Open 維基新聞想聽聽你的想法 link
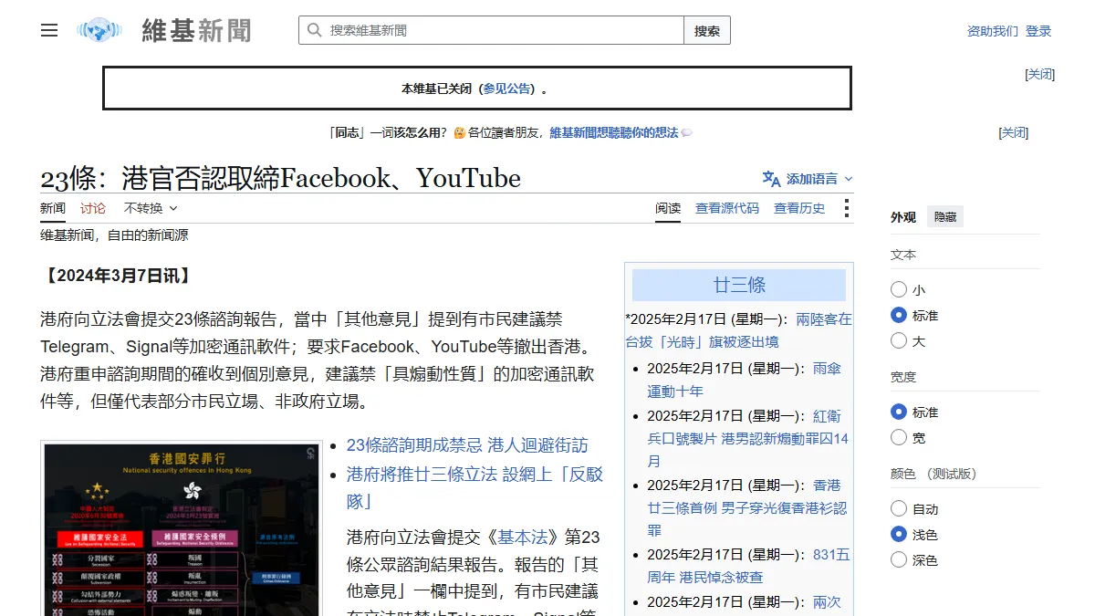Screen dimensions: 1095x616 coord(613,132)
